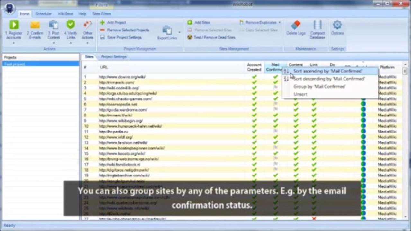The image size is (411, 231).
Task: Click the Export Links icon
Action: tap(167, 30)
